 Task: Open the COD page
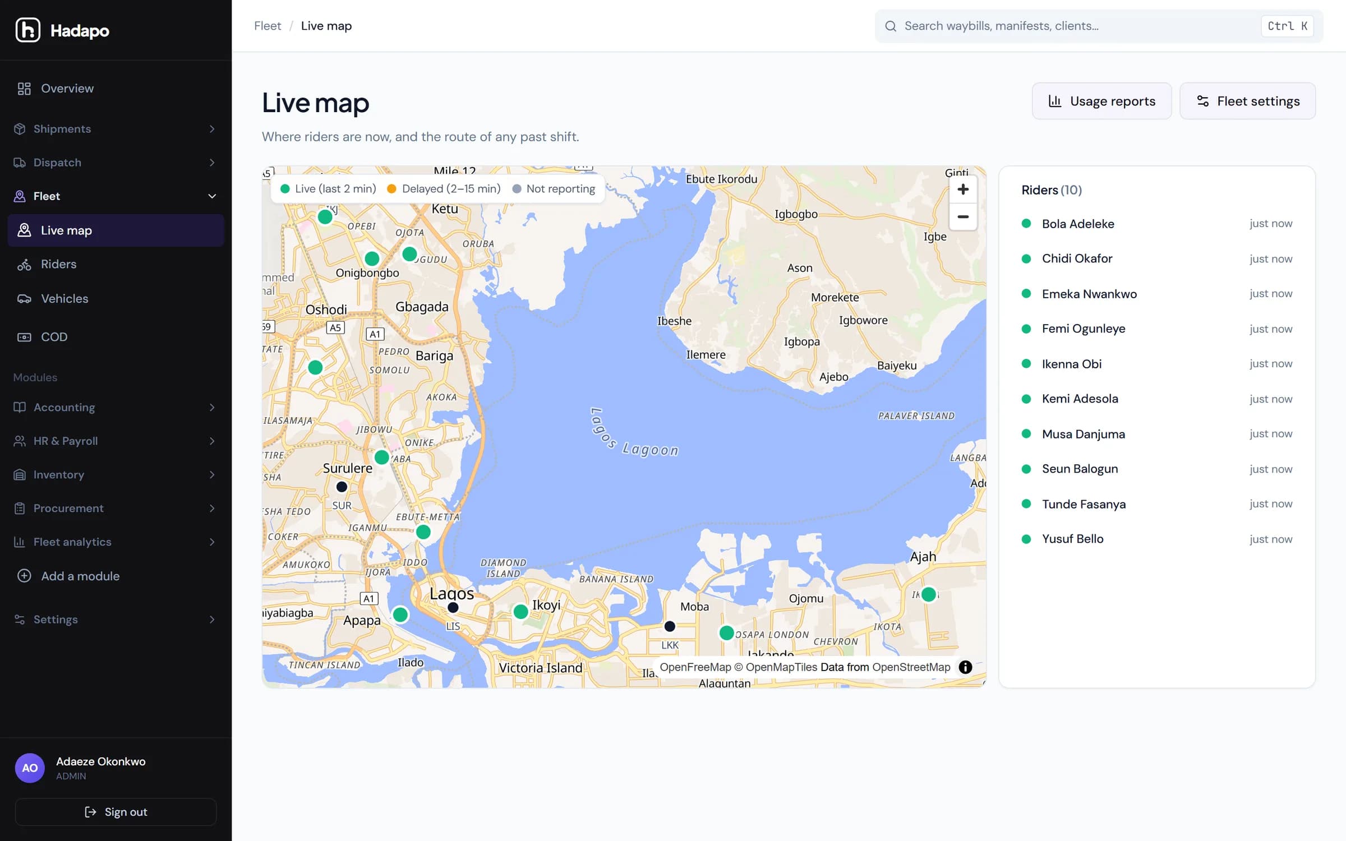click(116, 337)
